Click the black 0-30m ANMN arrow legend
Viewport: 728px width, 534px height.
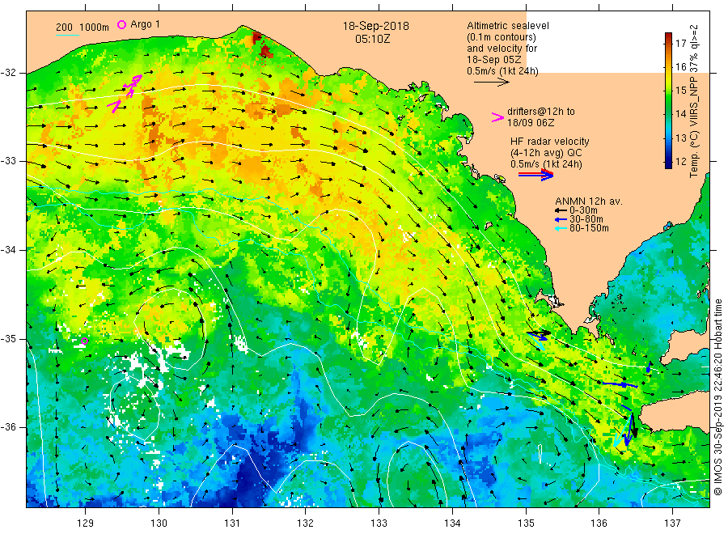[561, 210]
